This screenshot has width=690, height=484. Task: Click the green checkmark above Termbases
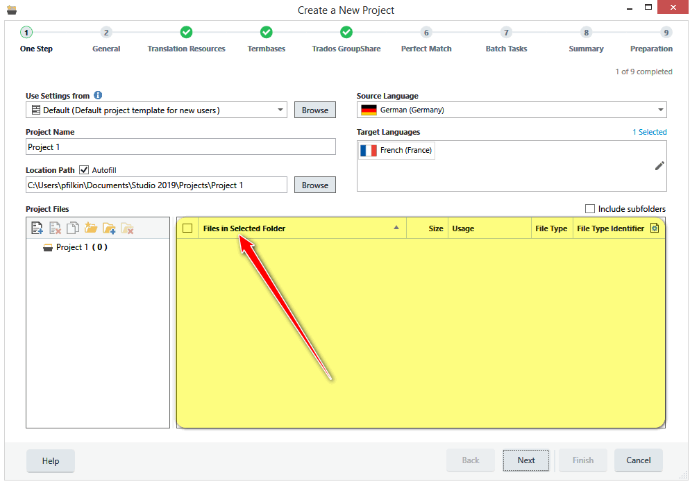tap(267, 32)
